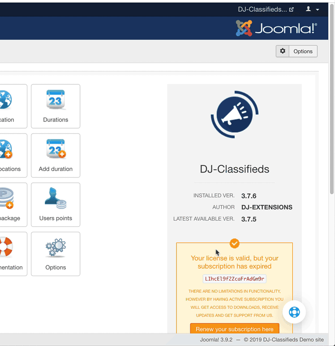This screenshot has width=335, height=346.
Task: Click the INSTALLED VER. label
Action: pyautogui.click(x=214, y=195)
